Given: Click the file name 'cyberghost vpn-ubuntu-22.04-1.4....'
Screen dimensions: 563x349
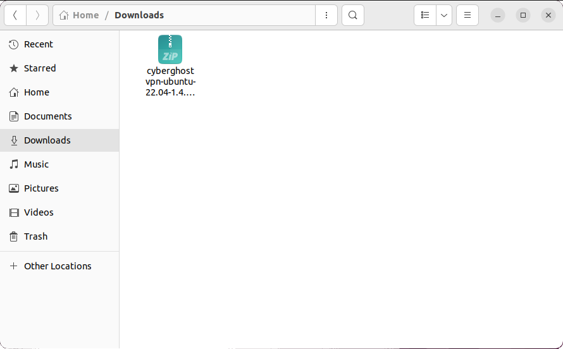Looking at the screenshot, I should point(170,82).
